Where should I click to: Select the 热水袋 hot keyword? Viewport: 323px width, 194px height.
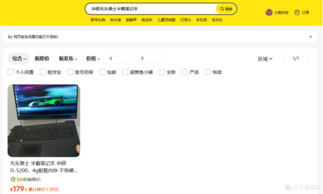pos(115,20)
